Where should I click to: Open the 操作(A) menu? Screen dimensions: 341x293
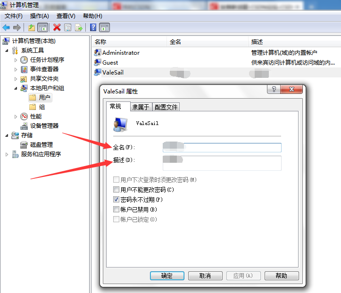tap(39, 16)
